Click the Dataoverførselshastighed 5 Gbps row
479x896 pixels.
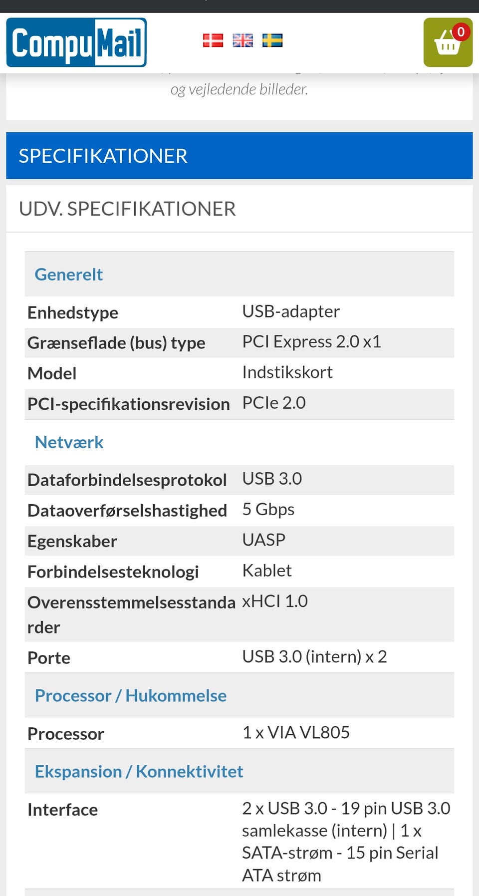pos(239,510)
